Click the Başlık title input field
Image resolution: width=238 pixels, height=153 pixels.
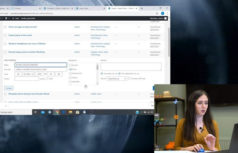click(x=41, y=65)
